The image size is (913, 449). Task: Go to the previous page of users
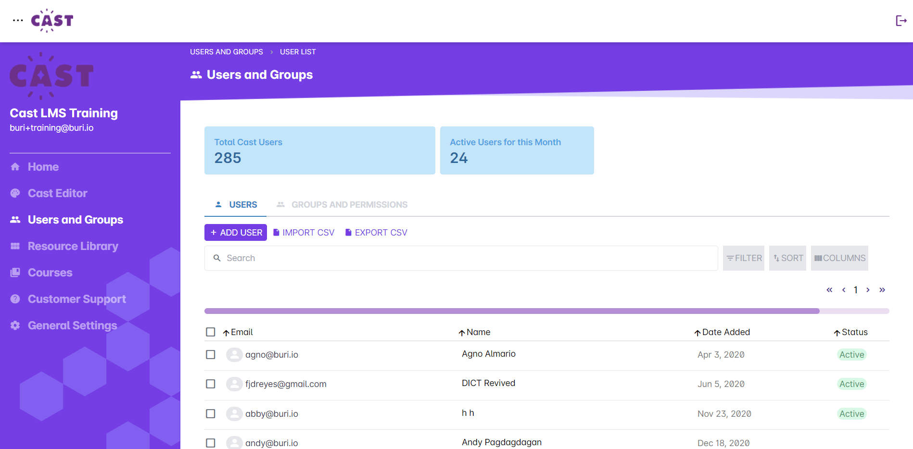coord(844,290)
